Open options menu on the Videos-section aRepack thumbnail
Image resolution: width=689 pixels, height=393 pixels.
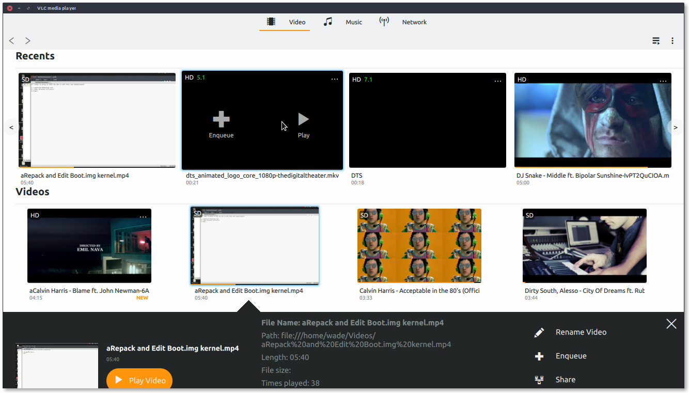(311, 215)
